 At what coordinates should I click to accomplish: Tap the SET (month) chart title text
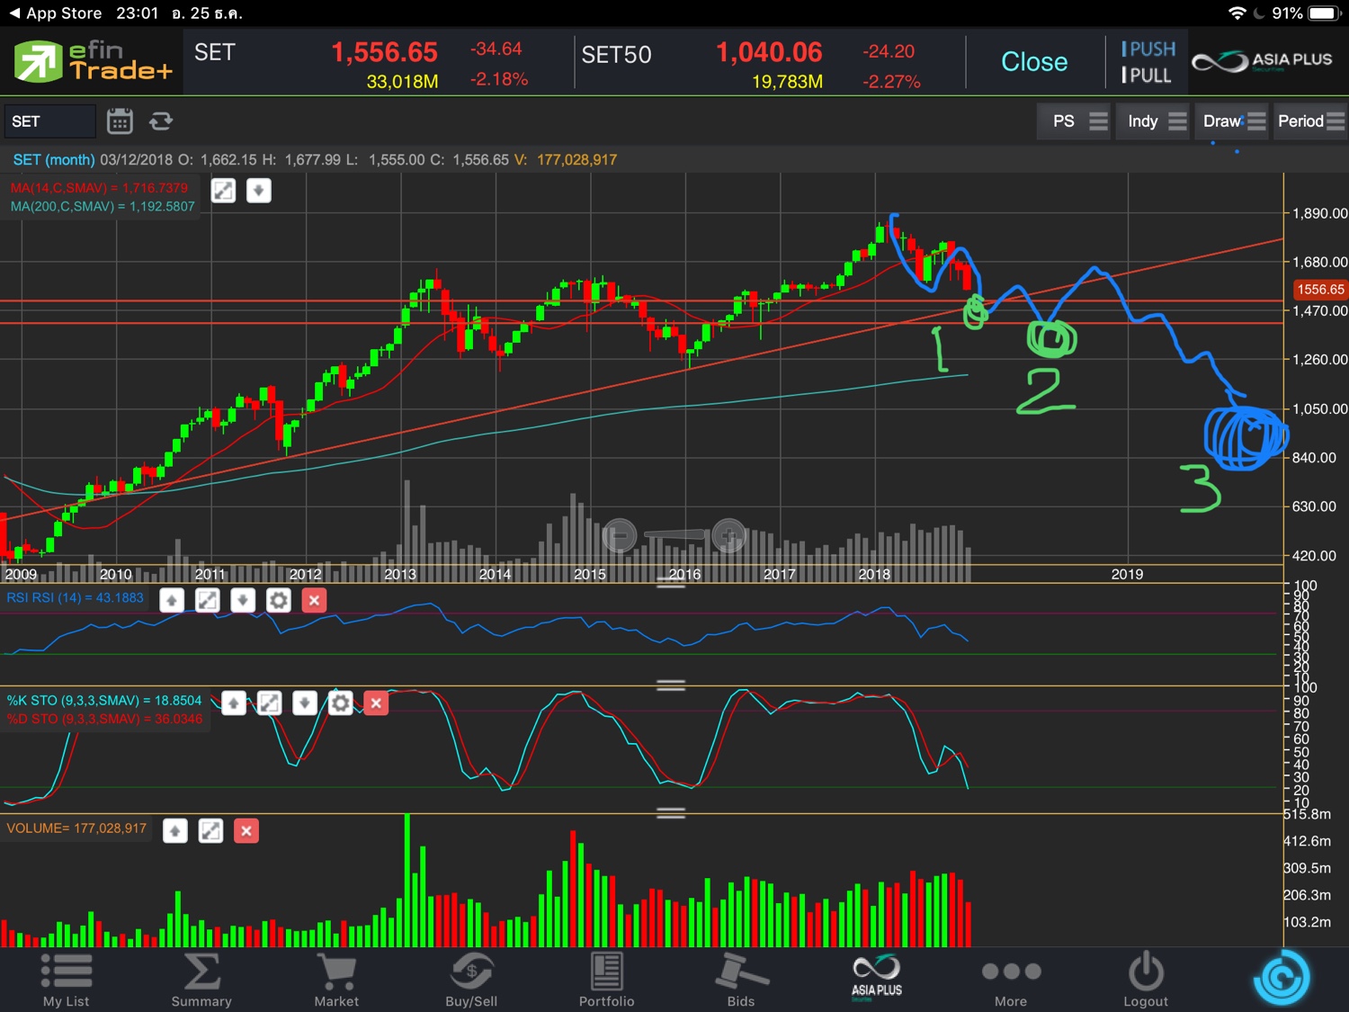[54, 159]
